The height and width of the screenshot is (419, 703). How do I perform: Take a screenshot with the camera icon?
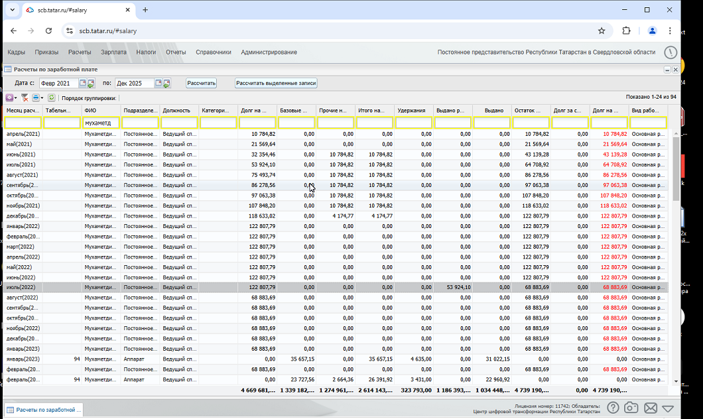coord(631,408)
